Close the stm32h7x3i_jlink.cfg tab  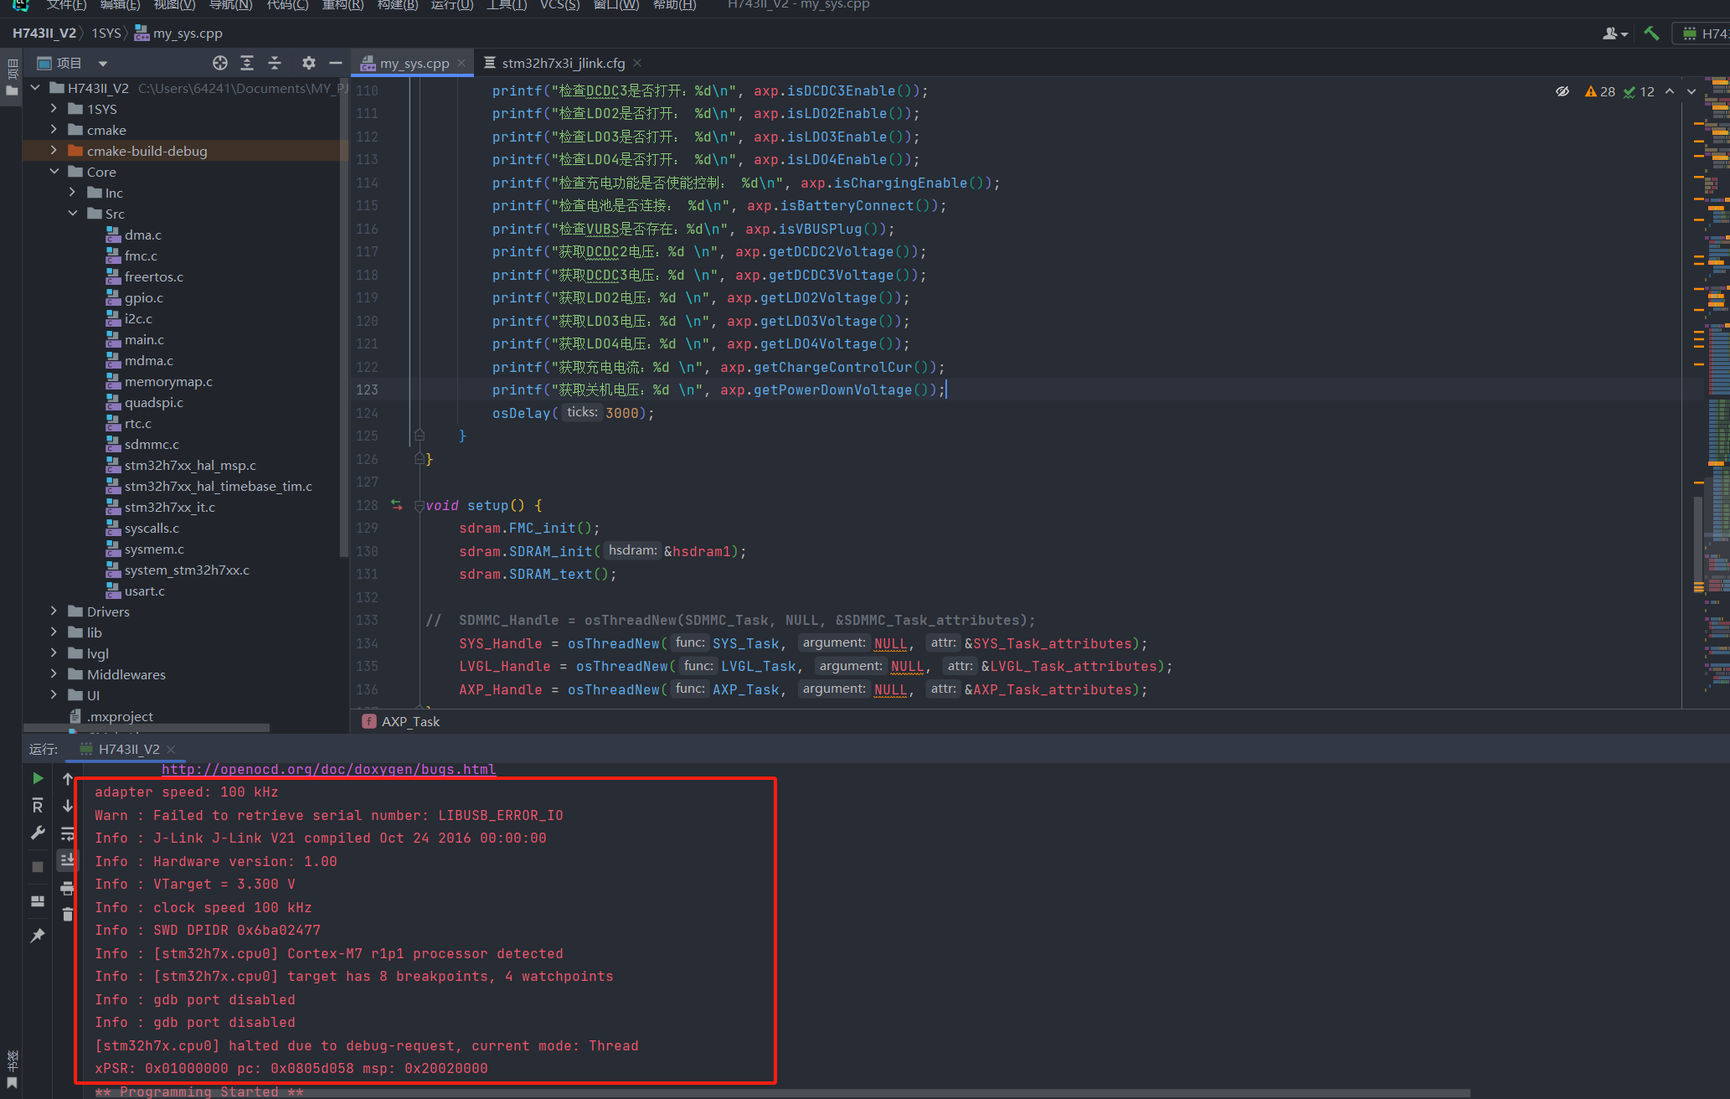pyautogui.click(x=637, y=63)
